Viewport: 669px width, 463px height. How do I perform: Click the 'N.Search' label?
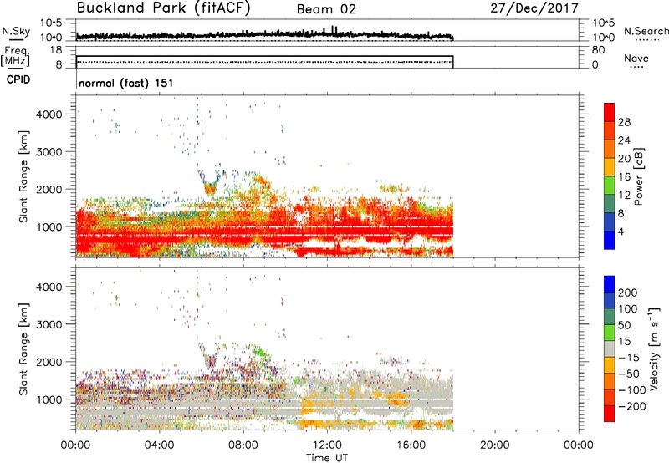click(646, 31)
